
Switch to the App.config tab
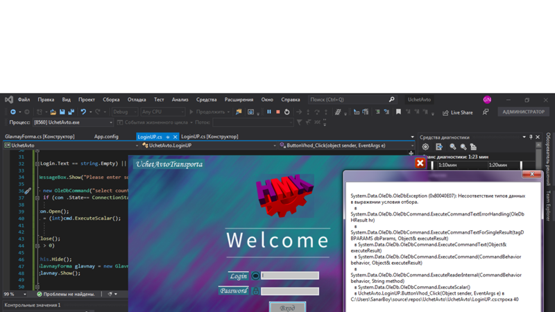(x=106, y=137)
